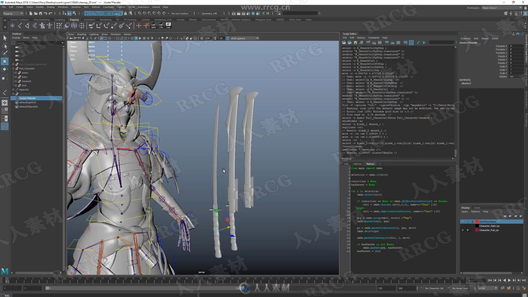Click the black color swatch of Character_Opti_Lyr

(x=477, y=226)
